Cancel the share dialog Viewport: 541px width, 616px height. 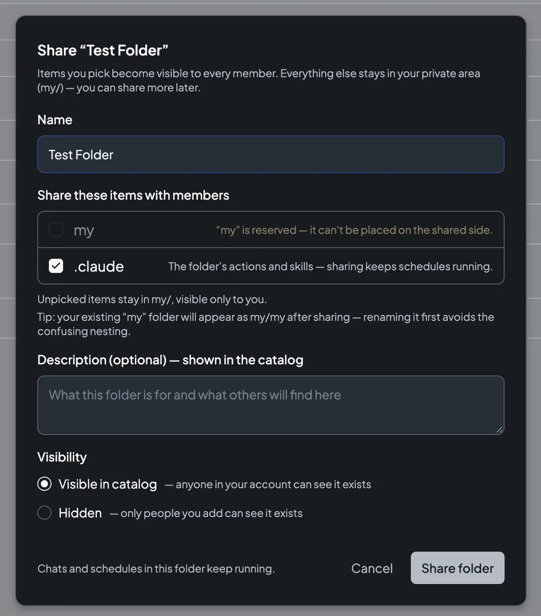tap(372, 568)
